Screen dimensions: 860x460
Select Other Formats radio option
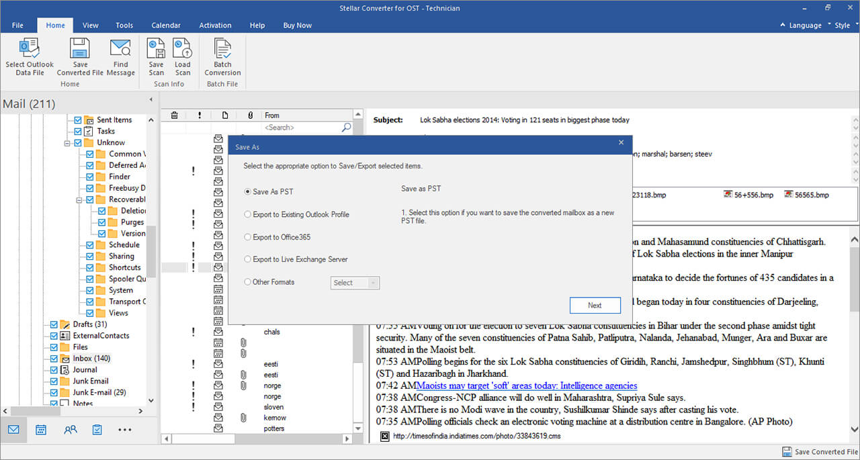pos(269,282)
